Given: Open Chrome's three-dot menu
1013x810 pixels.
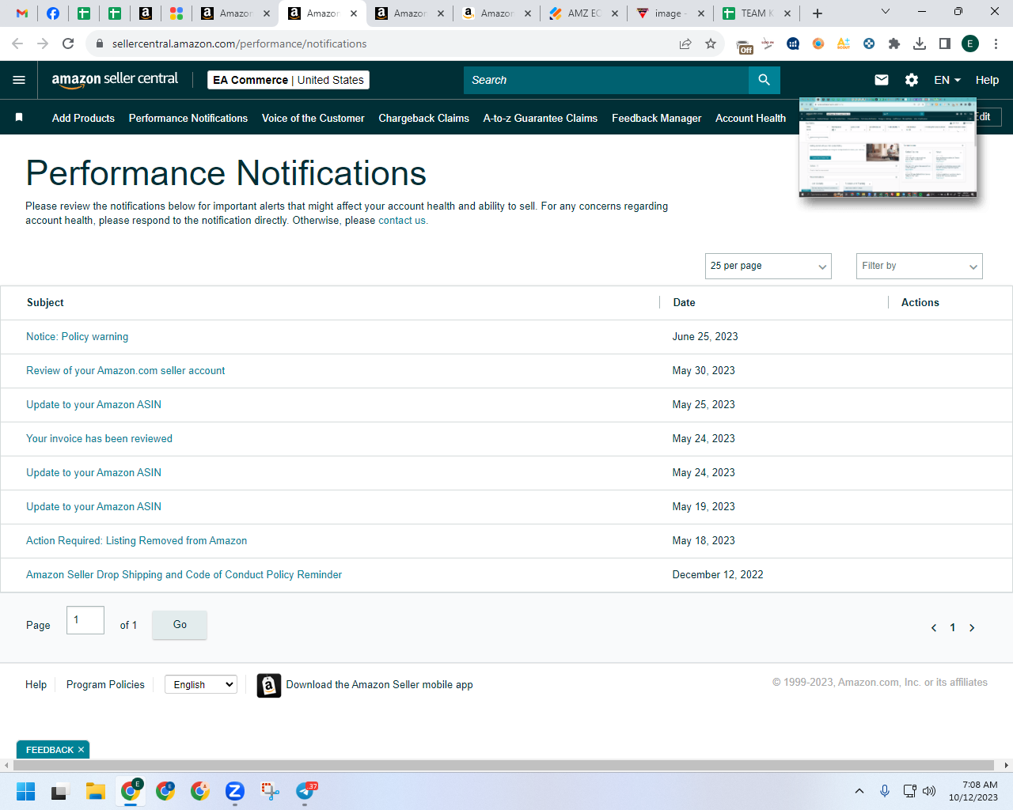Looking at the screenshot, I should [996, 44].
